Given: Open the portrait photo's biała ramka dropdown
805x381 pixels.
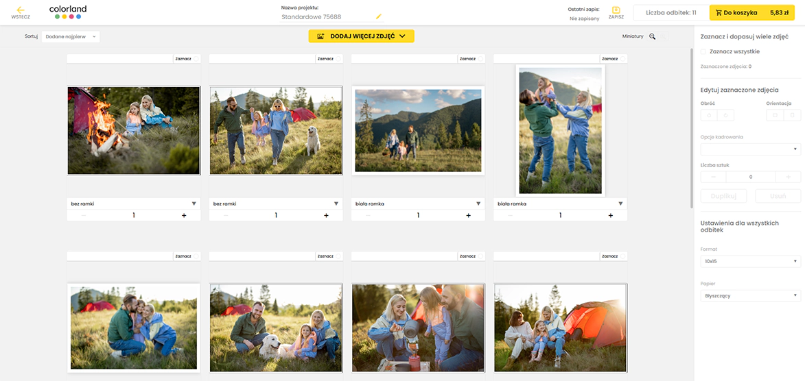Looking at the screenshot, I should tap(560, 204).
